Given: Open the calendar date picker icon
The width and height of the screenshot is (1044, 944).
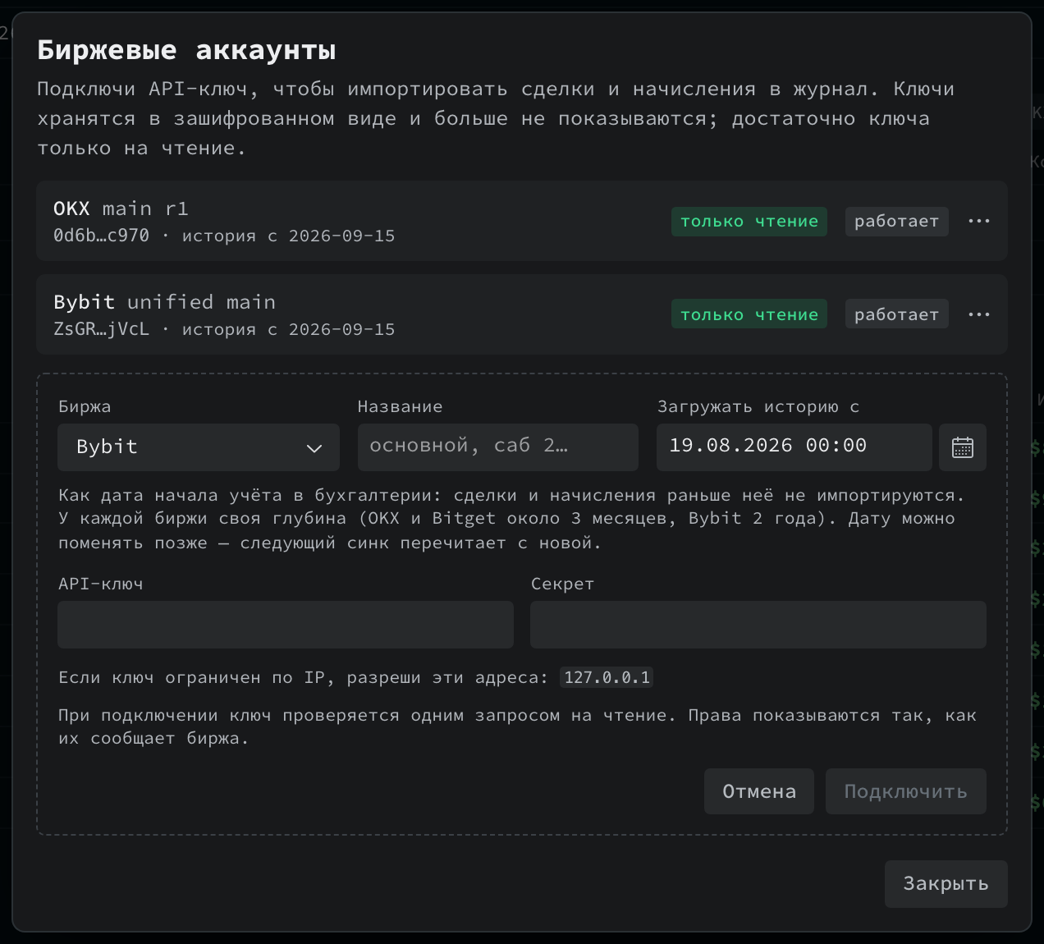Looking at the screenshot, I should pos(963,447).
